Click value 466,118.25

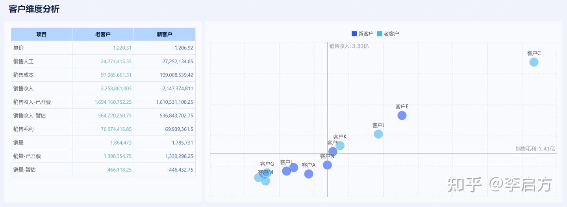[120, 170]
